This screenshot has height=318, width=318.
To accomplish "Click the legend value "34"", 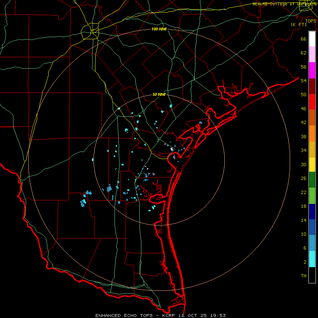I will 304,150.
